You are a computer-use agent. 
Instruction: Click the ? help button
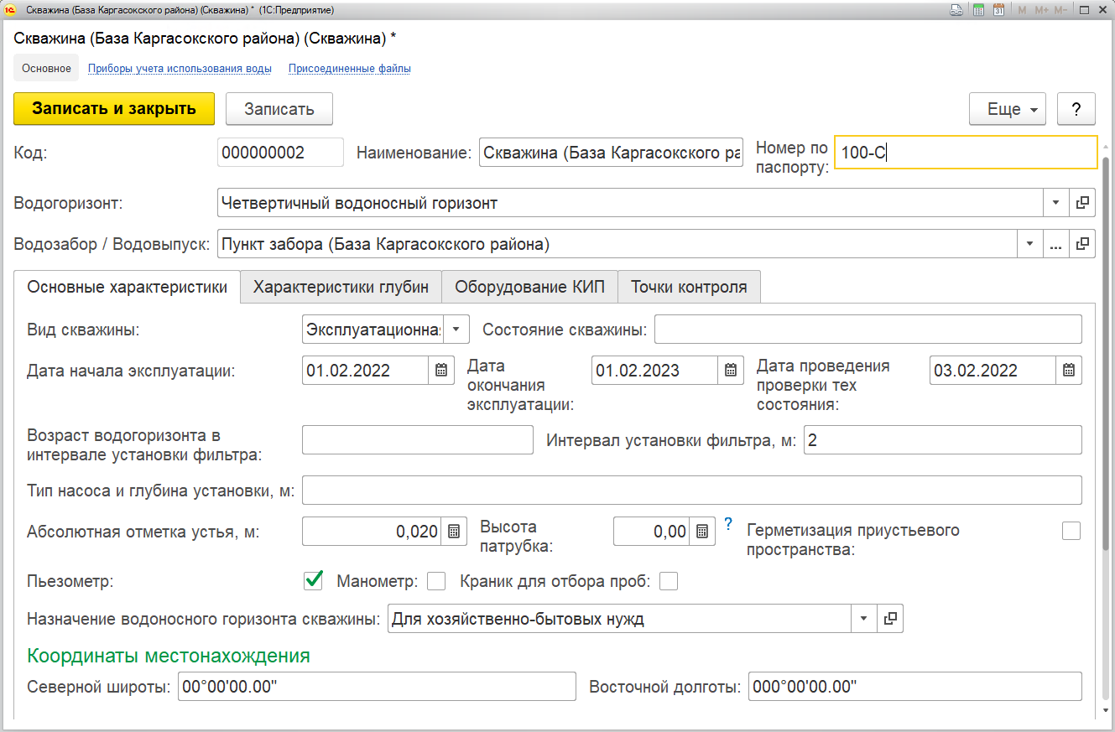[1076, 109]
